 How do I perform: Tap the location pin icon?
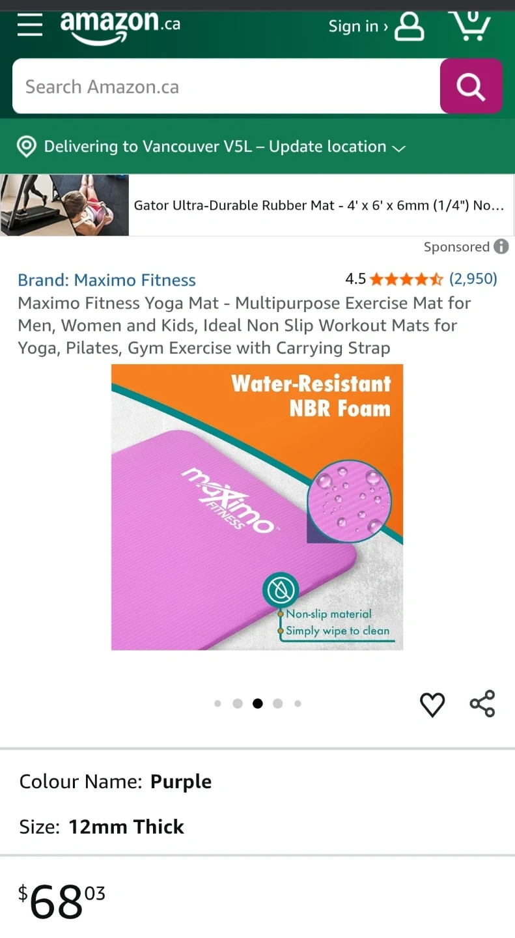pyautogui.click(x=26, y=147)
